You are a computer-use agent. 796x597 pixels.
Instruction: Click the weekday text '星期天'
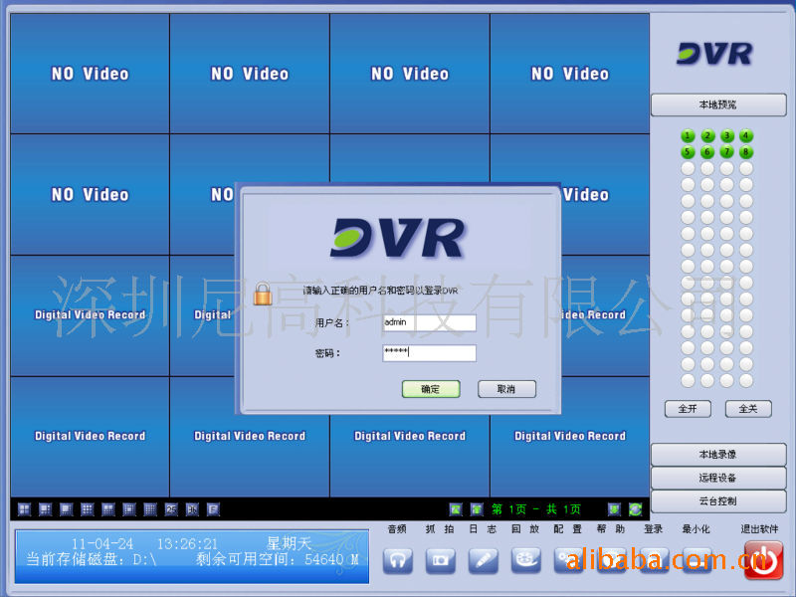(289, 543)
